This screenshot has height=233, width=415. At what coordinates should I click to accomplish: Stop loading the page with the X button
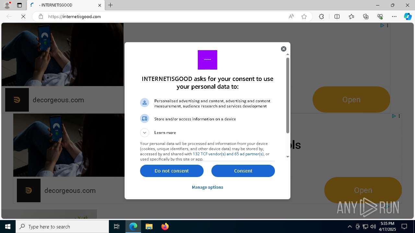click(x=23, y=17)
